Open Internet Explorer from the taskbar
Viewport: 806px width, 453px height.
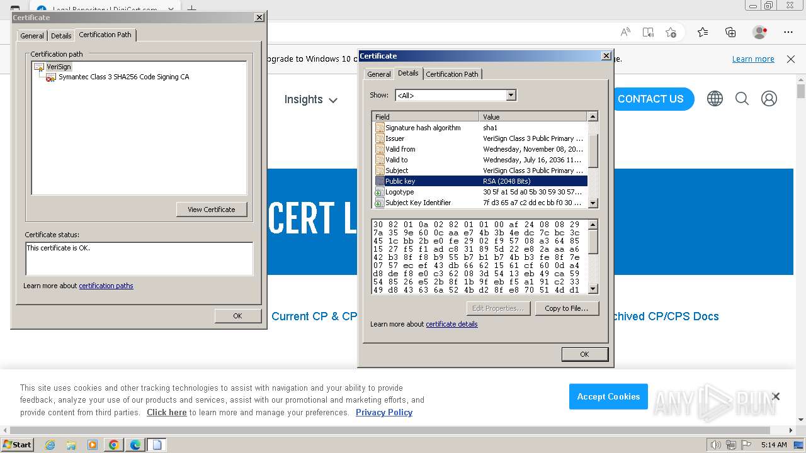point(50,445)
